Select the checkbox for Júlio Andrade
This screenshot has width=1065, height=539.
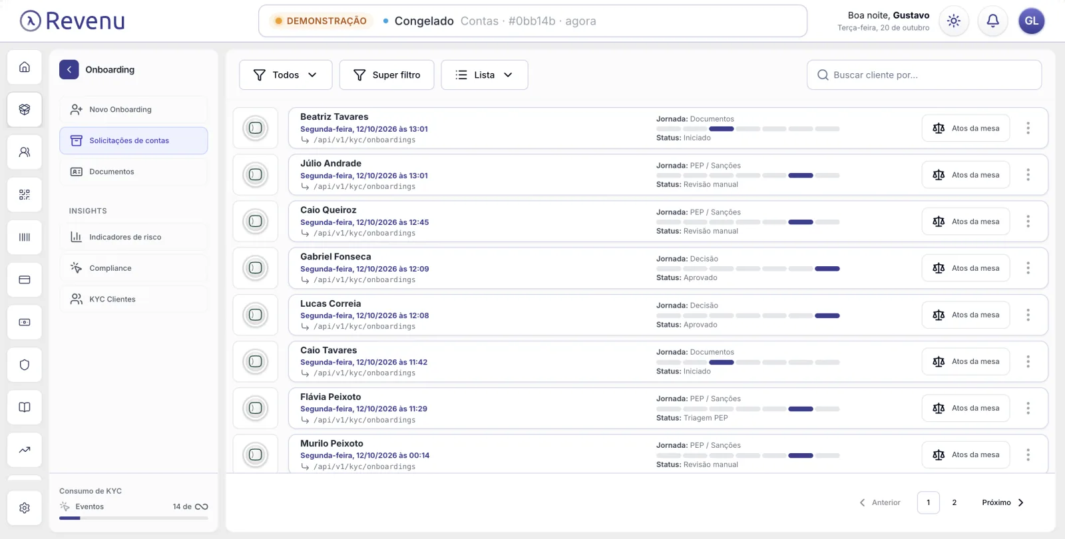click(x=256, y=175)
